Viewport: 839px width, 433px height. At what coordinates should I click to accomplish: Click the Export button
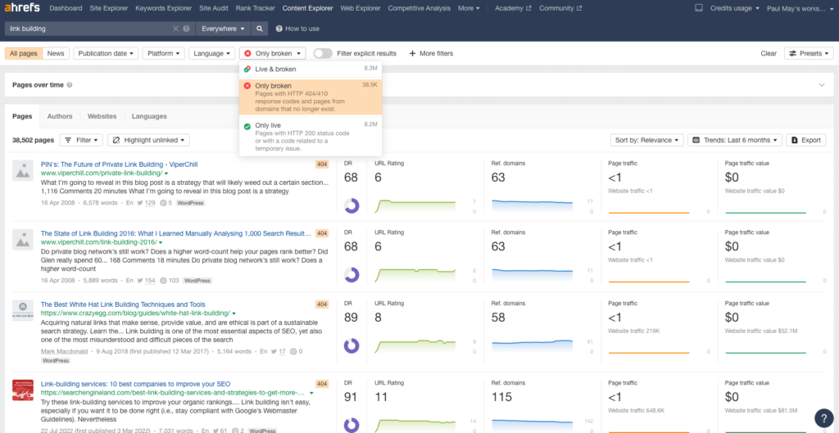[805, 140]
